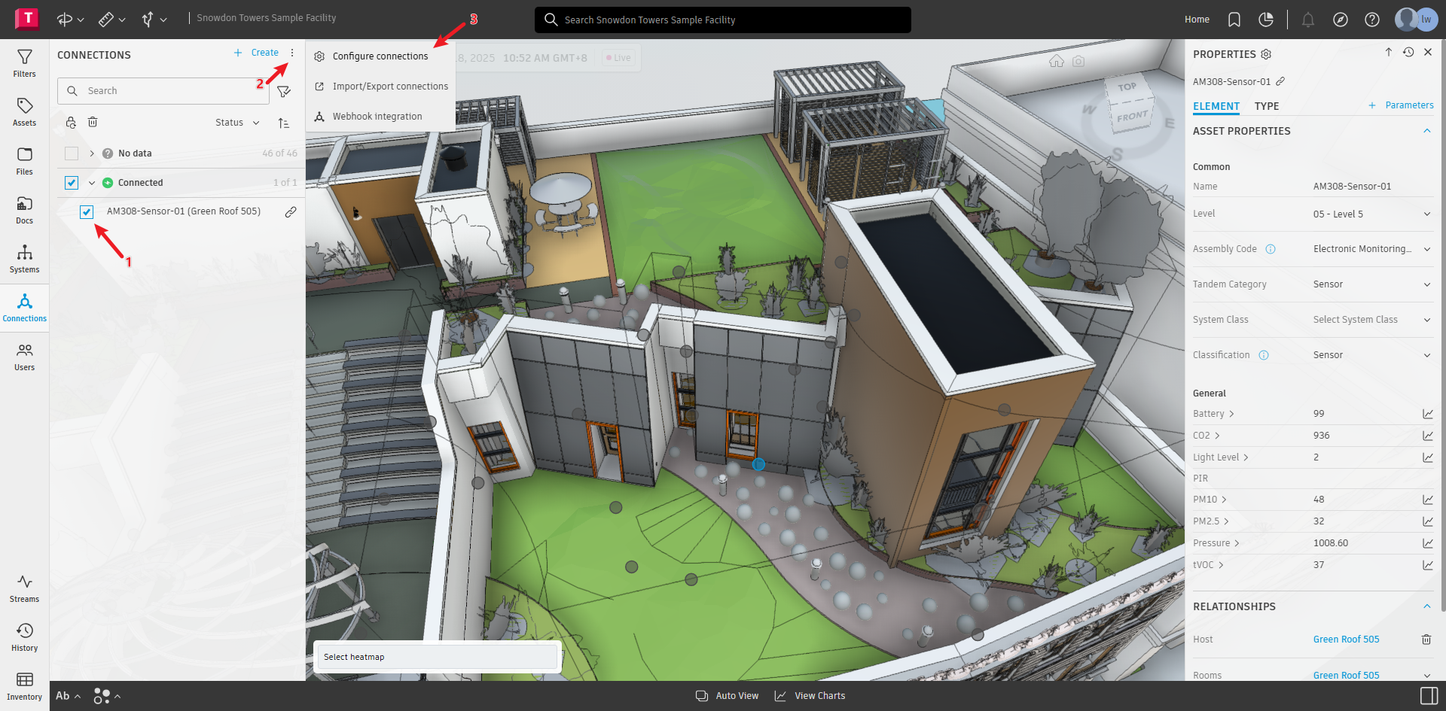Toggle the Live indicator
The image size is (1446, 711).
click(618, 58)
